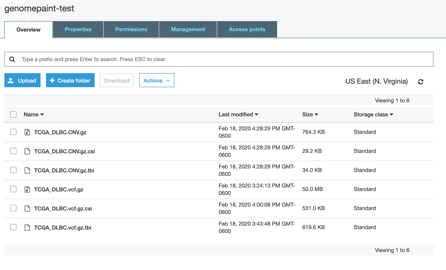Focus the prefix search input field
The width and height of the screenshot is (446, 270).
point(219,59)
